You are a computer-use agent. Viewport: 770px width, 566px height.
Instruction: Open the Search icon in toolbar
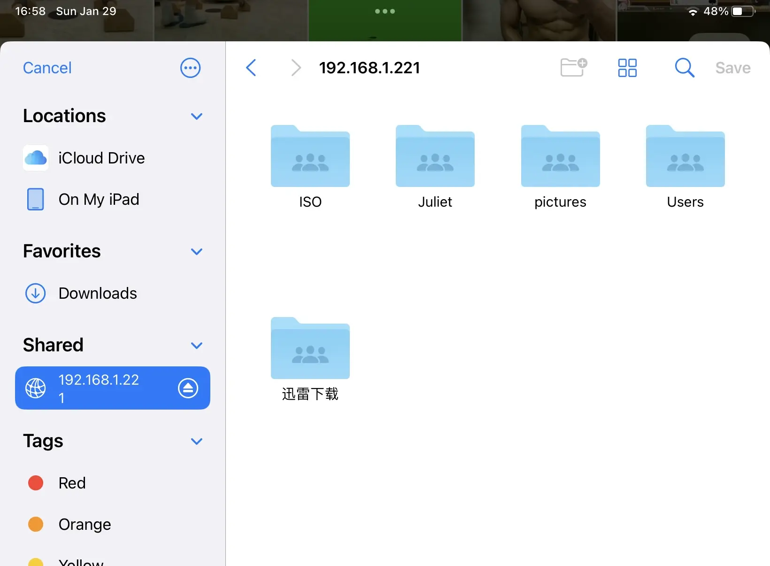coord(684,68)
